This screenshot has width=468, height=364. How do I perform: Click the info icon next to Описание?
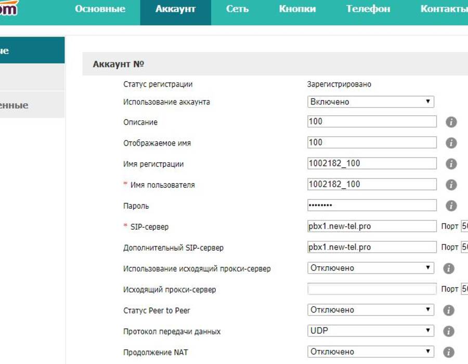451,122
